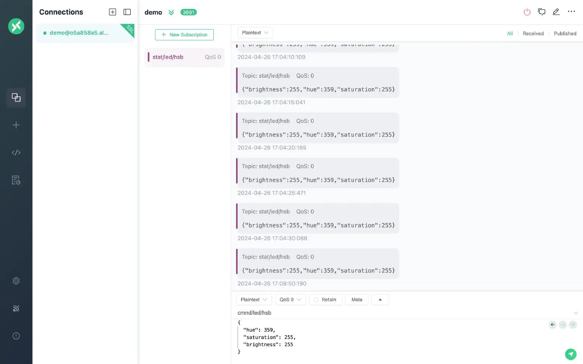
Task: Click the Meta button
Action: click(357, 300)
